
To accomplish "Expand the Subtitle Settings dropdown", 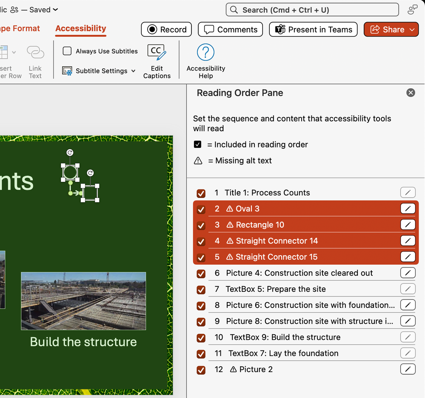I will [x=133, y=71].
